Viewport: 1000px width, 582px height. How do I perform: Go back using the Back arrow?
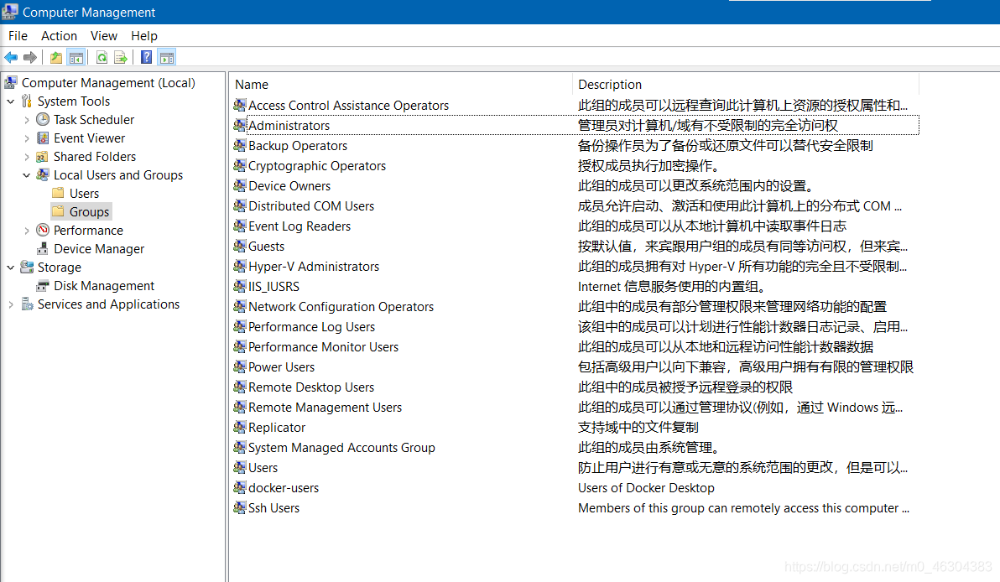coord(11,57)
